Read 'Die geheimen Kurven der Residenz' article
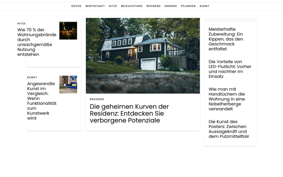The height and width of the screenshot is (177, 283). pyautogui.click(x=129, y=113)
